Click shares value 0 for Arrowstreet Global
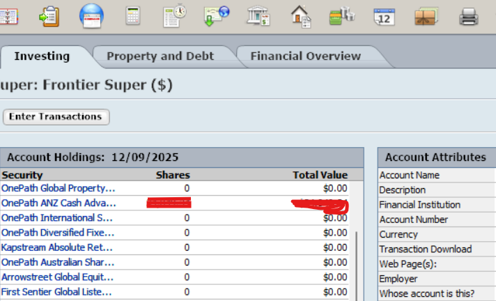Screen dimensions: 496x301 point(187,277)
